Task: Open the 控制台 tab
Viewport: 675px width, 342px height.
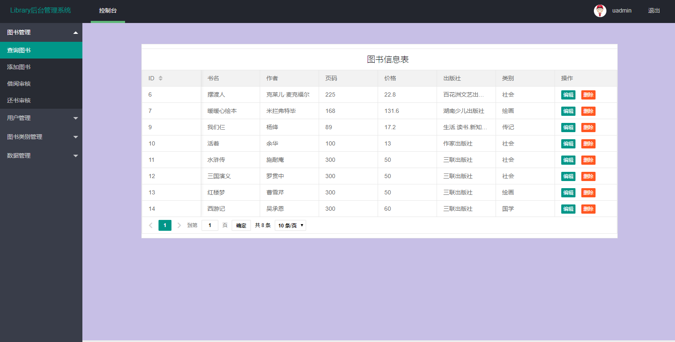Action: pos(108,11)
